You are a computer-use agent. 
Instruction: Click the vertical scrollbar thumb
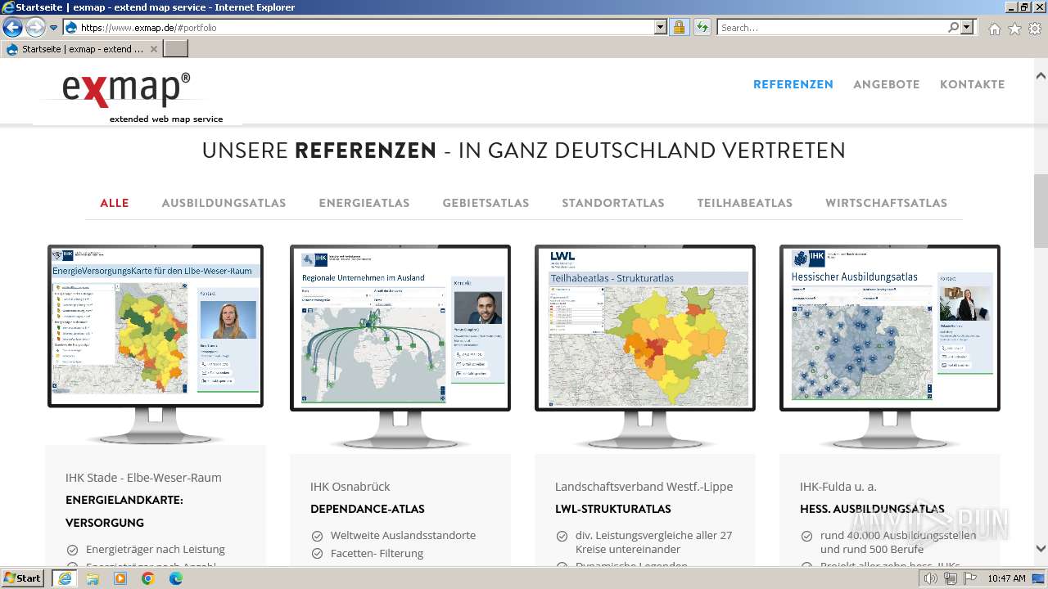(1041, 210)
